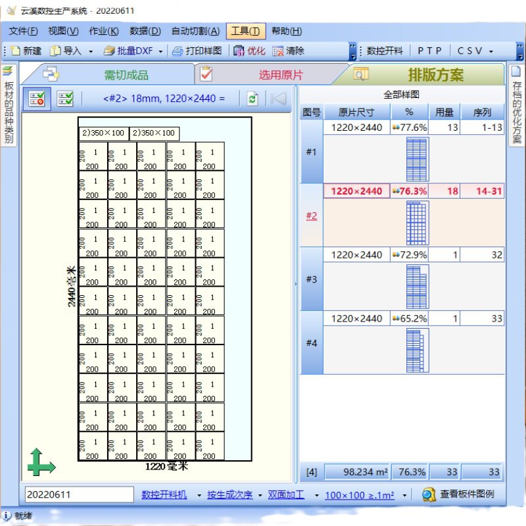Select layout #3 thumbnail preview
Viewport: 526px width, 526px height.
pyautogui.click(x=418, y=287)
